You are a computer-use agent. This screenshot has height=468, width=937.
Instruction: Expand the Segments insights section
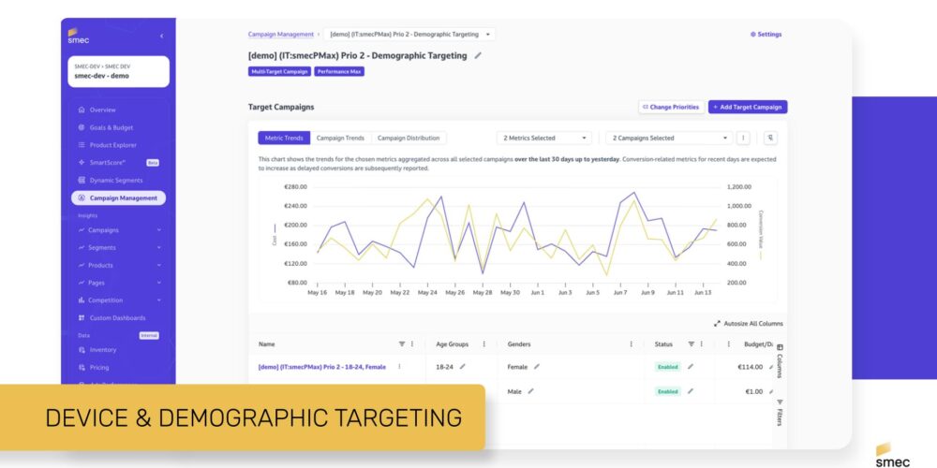click(x=118, y=247)
